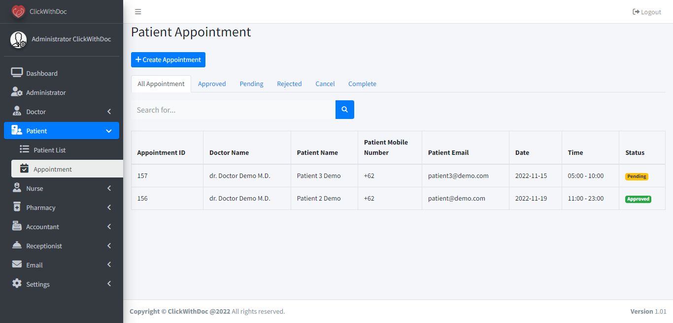Click the Settings gear icon
673x323 pixels.
tap(17, 284)
